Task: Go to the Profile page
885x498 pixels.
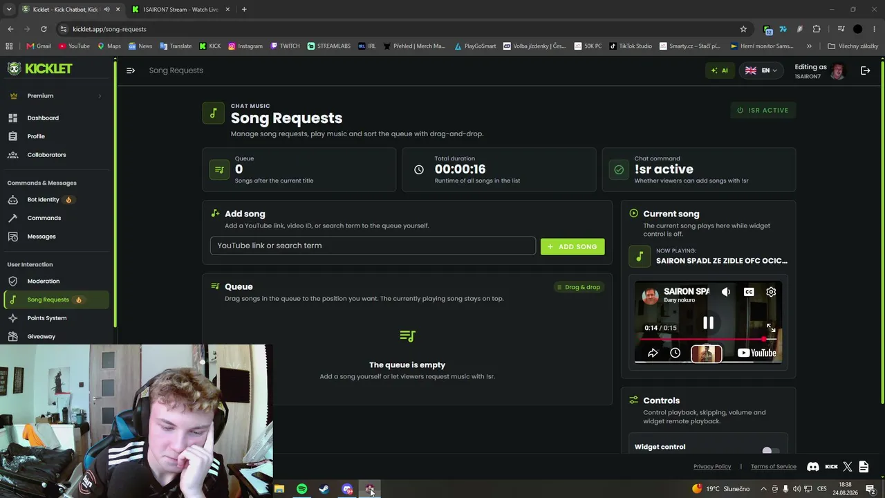Action: click(55, 136)
